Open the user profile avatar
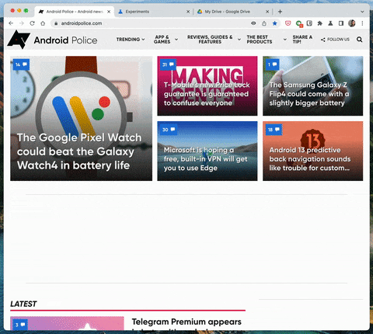This screenshot has height=334, width=373. click(x=352, y=23)
